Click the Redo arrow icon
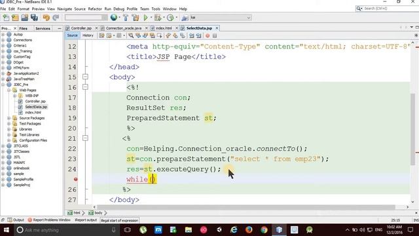The height and width of the screenshot is (236, 419). click(x=56, y=18)
